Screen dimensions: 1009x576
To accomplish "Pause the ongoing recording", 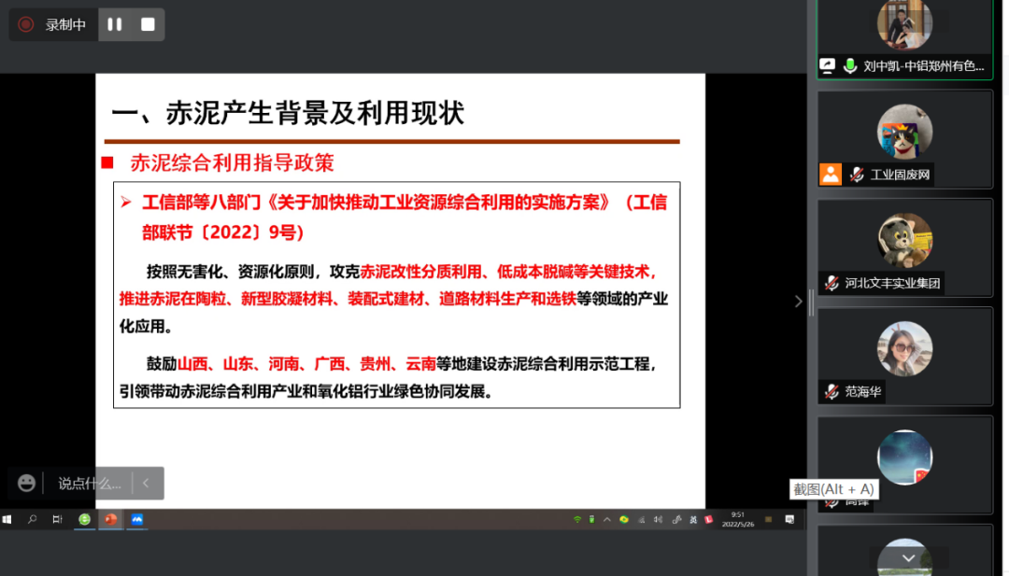I will [x=114, y=24].
